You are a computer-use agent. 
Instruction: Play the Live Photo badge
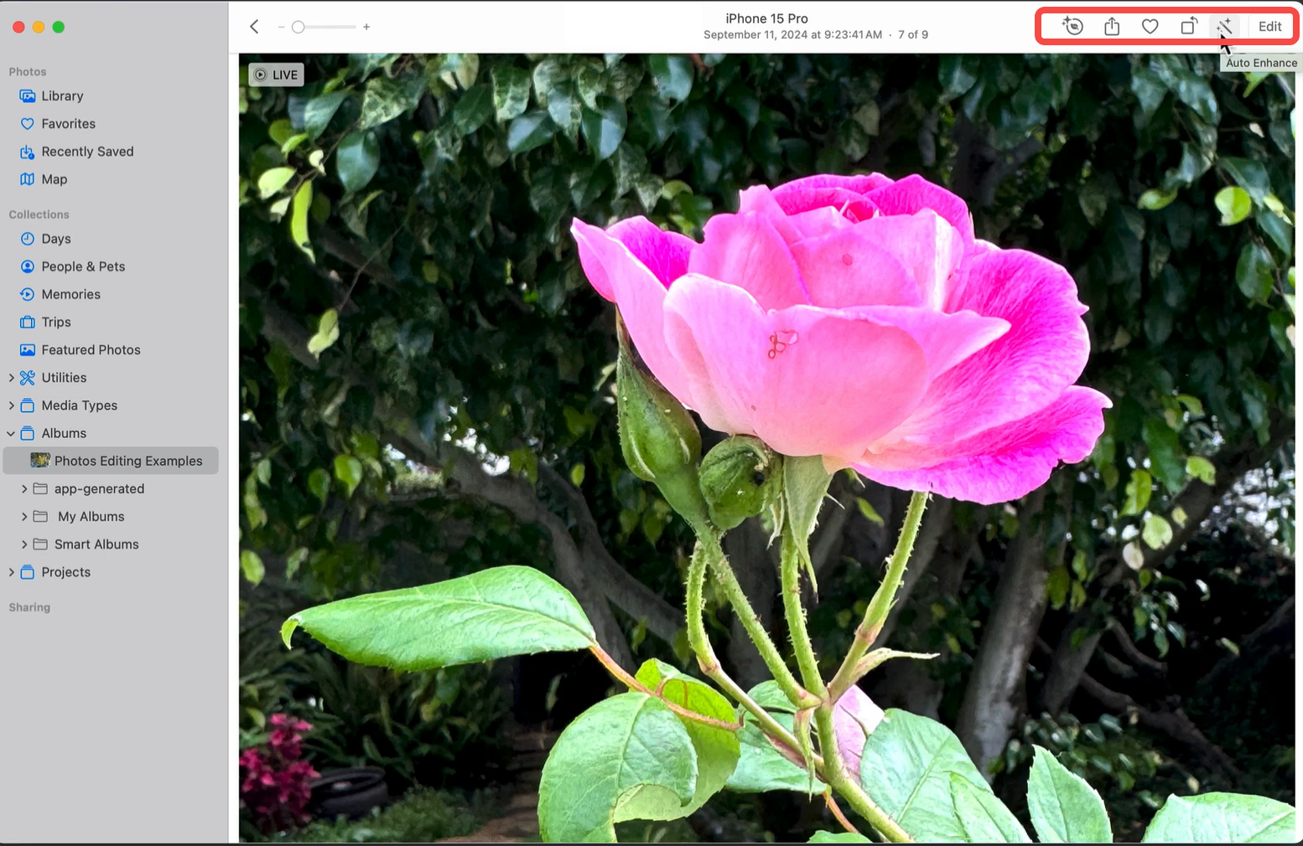pos(276,74)
